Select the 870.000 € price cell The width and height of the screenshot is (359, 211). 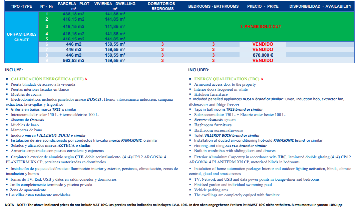(263, 55)
